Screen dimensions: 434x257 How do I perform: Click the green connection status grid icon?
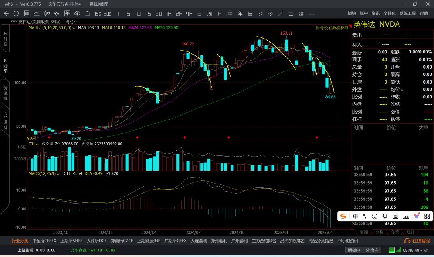coord(391,250)
